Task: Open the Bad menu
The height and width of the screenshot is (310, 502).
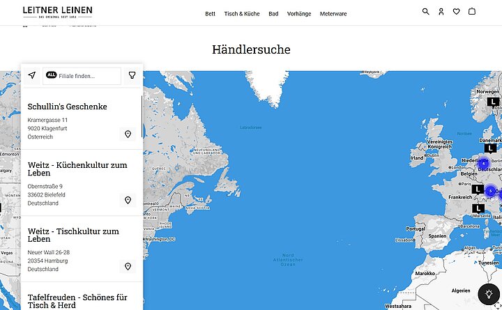Action: (273, 14)
